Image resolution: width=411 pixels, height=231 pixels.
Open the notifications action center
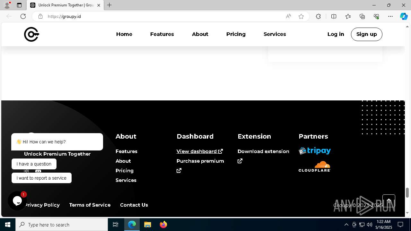coord(400,225)
